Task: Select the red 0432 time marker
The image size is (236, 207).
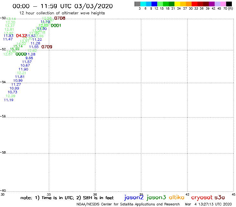Action: click(x=21, y=36)
